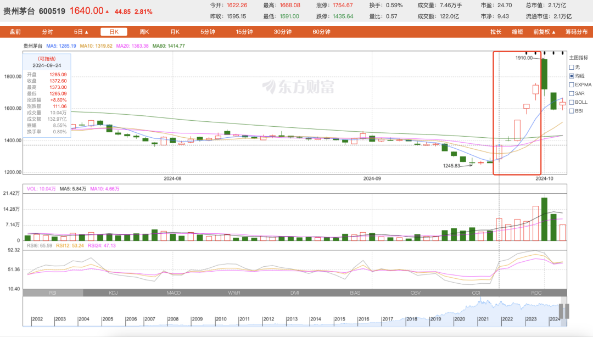Click the RSI12: 53.24 label
The image size is (593, 337).
tap(70, 245)
